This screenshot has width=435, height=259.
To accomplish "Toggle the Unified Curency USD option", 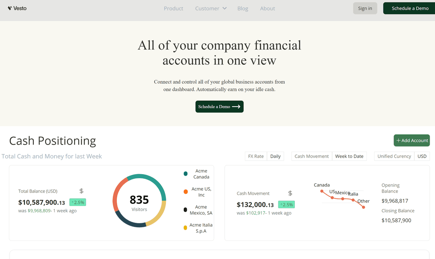I will [422, 156].
